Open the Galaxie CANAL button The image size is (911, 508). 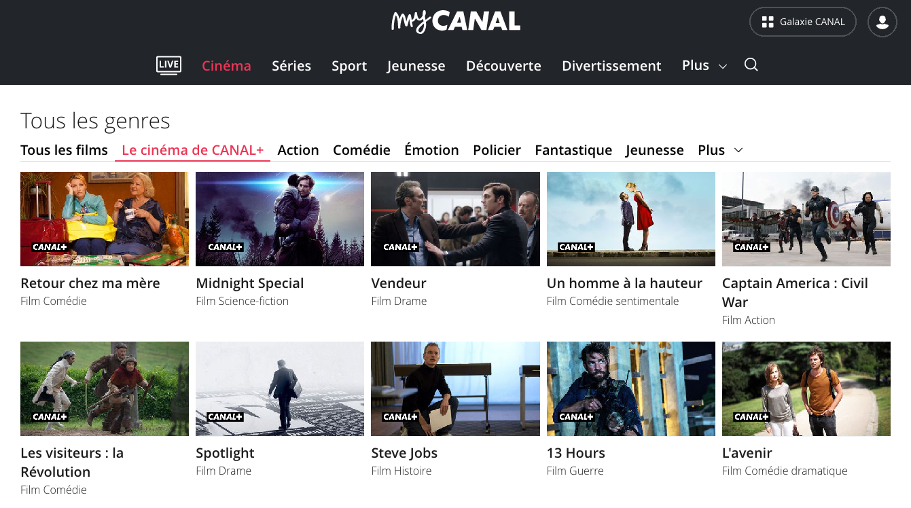803,22
